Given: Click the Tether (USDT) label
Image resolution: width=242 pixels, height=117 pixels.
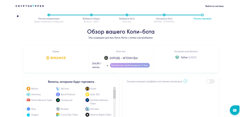Looking at the screenshot, I should click(x=189, y=57).
